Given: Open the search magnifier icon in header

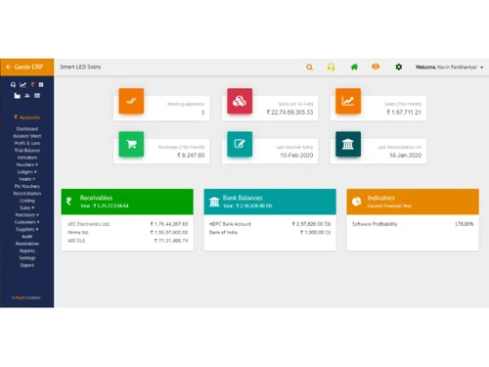Looking at the screenshot, I should (x=309, y=68).
